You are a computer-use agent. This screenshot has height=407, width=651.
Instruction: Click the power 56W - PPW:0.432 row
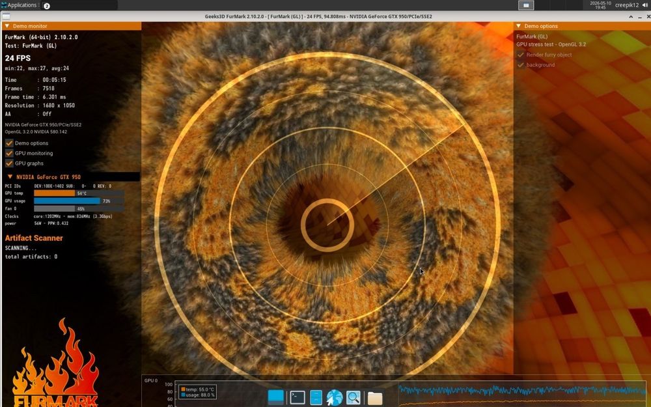coord(36,223)
